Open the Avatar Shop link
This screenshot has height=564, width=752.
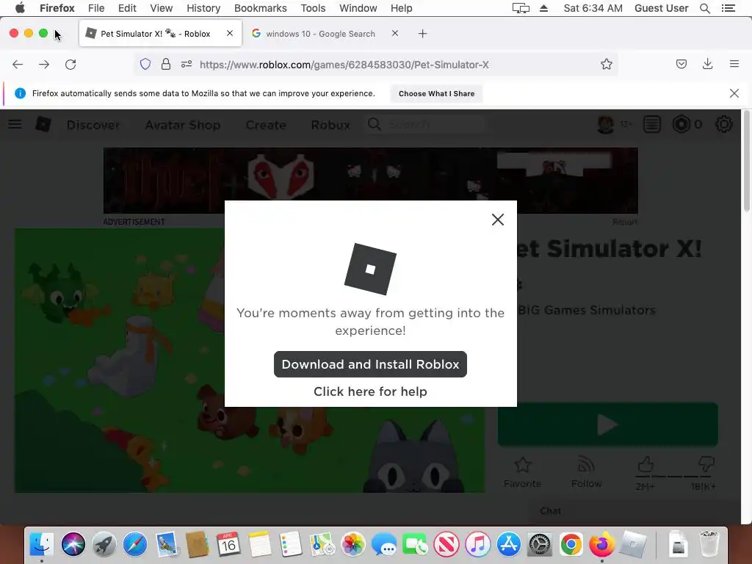point(183,125)
